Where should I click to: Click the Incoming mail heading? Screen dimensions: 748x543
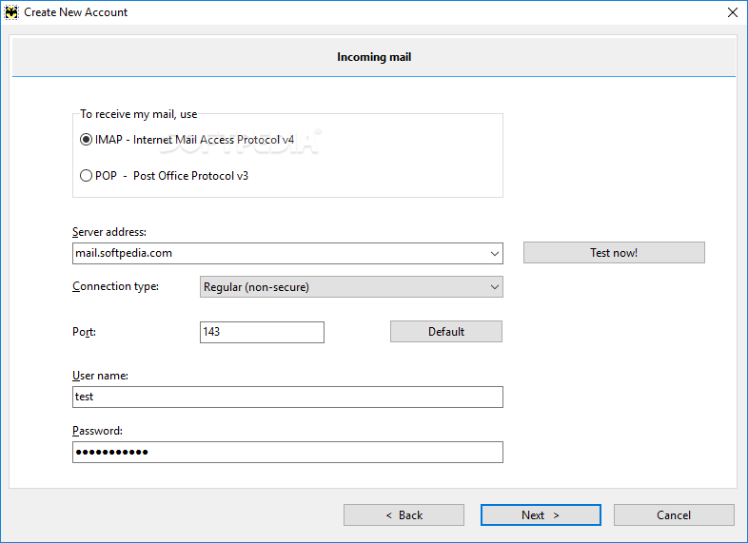[x=374, y=57]
